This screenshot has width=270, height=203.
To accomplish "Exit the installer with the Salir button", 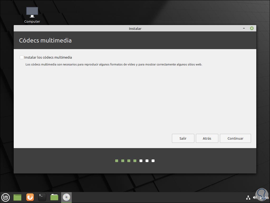I will point(183,138).
